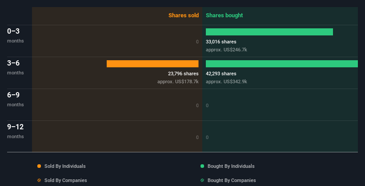
Task: Click the striped Sold By Companies legend icon
Action: (39, 180)
